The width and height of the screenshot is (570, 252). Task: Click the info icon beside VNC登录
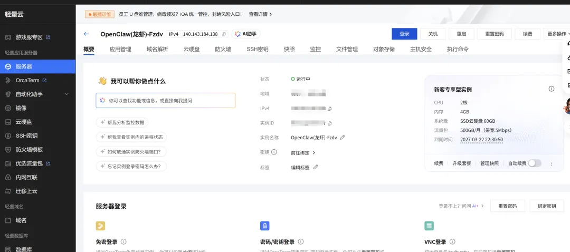452,241
